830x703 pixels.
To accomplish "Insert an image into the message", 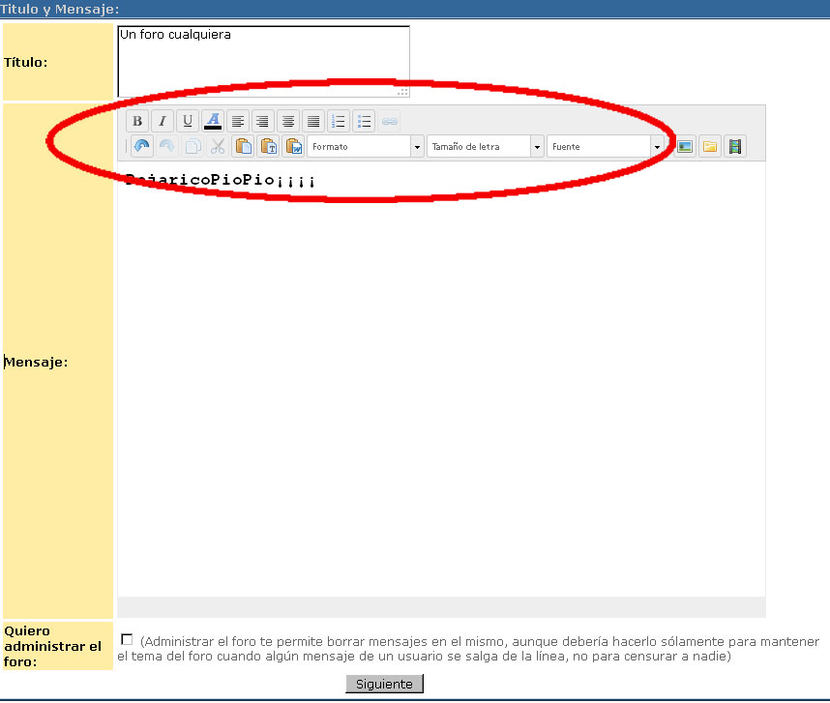I will point(685,146).
